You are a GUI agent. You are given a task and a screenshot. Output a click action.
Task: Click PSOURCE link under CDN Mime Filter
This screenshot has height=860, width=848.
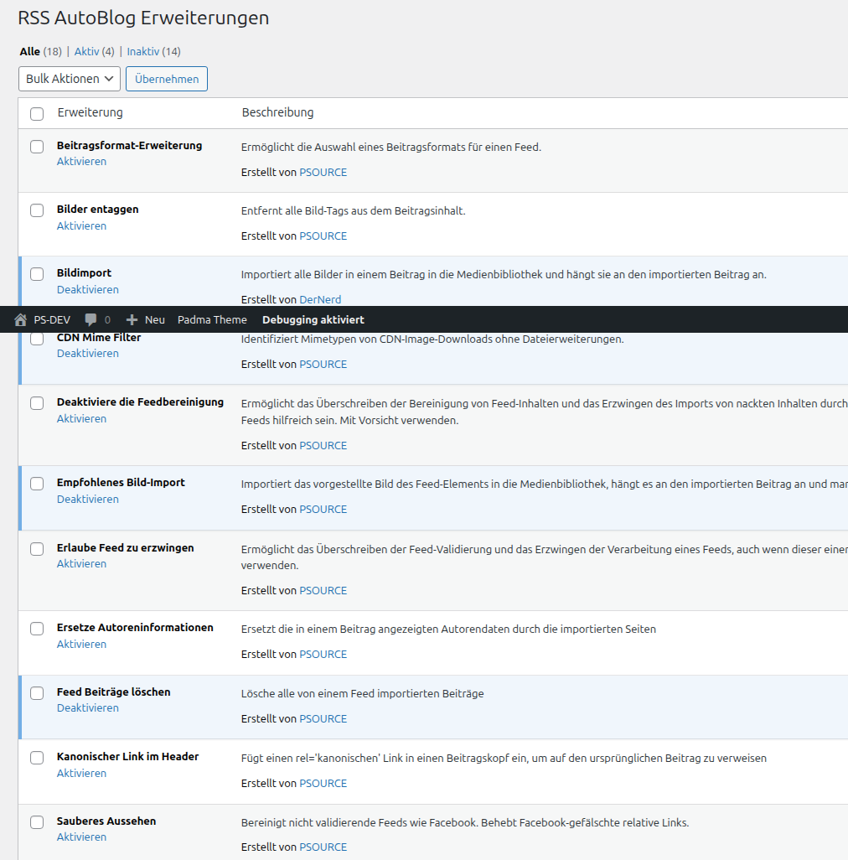pyautogui.click(x=323, y=363)
